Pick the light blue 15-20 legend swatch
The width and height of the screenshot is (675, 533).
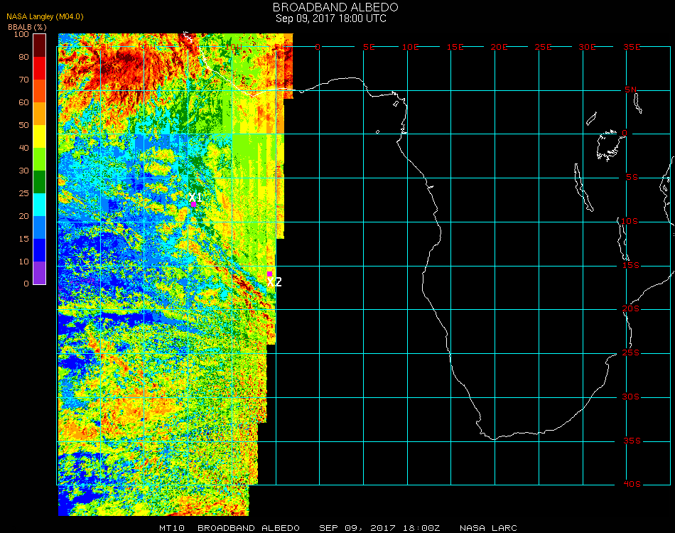click(x=40, y=227)
